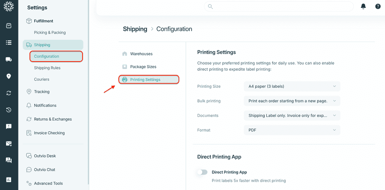Click the list icon in left rail
This screenshot has height=190, width=385.
point(9,43)
